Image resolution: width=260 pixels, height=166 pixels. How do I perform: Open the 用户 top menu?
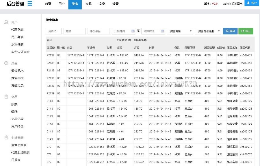(x=62, y=4)
